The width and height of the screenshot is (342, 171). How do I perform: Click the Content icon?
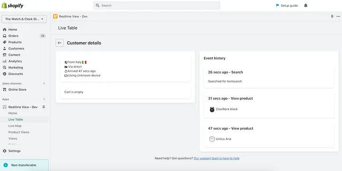pyautogui.click(x=5, y=55)
